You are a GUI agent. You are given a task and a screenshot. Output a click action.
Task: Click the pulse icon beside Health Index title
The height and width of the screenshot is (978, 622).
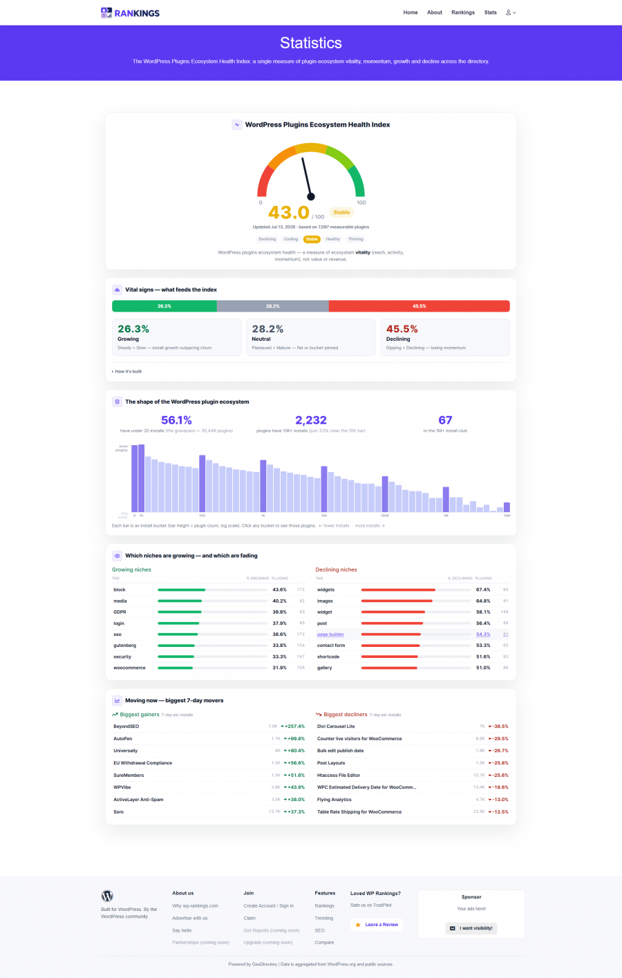point(237,125)
